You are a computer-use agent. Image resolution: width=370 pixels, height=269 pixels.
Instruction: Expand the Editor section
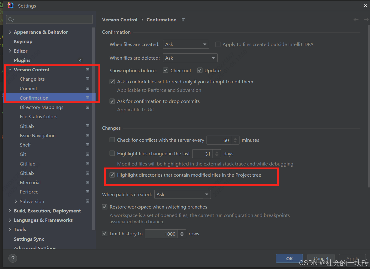coord(10,51)
